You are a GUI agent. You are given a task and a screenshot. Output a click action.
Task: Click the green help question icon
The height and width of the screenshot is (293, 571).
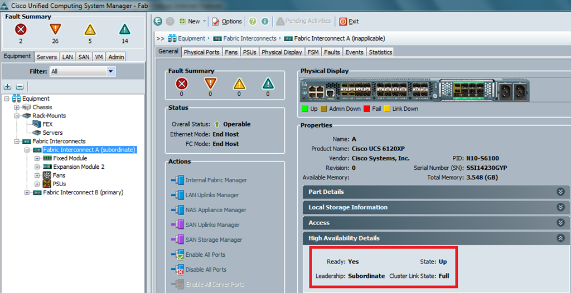click(x=253, y=21)
